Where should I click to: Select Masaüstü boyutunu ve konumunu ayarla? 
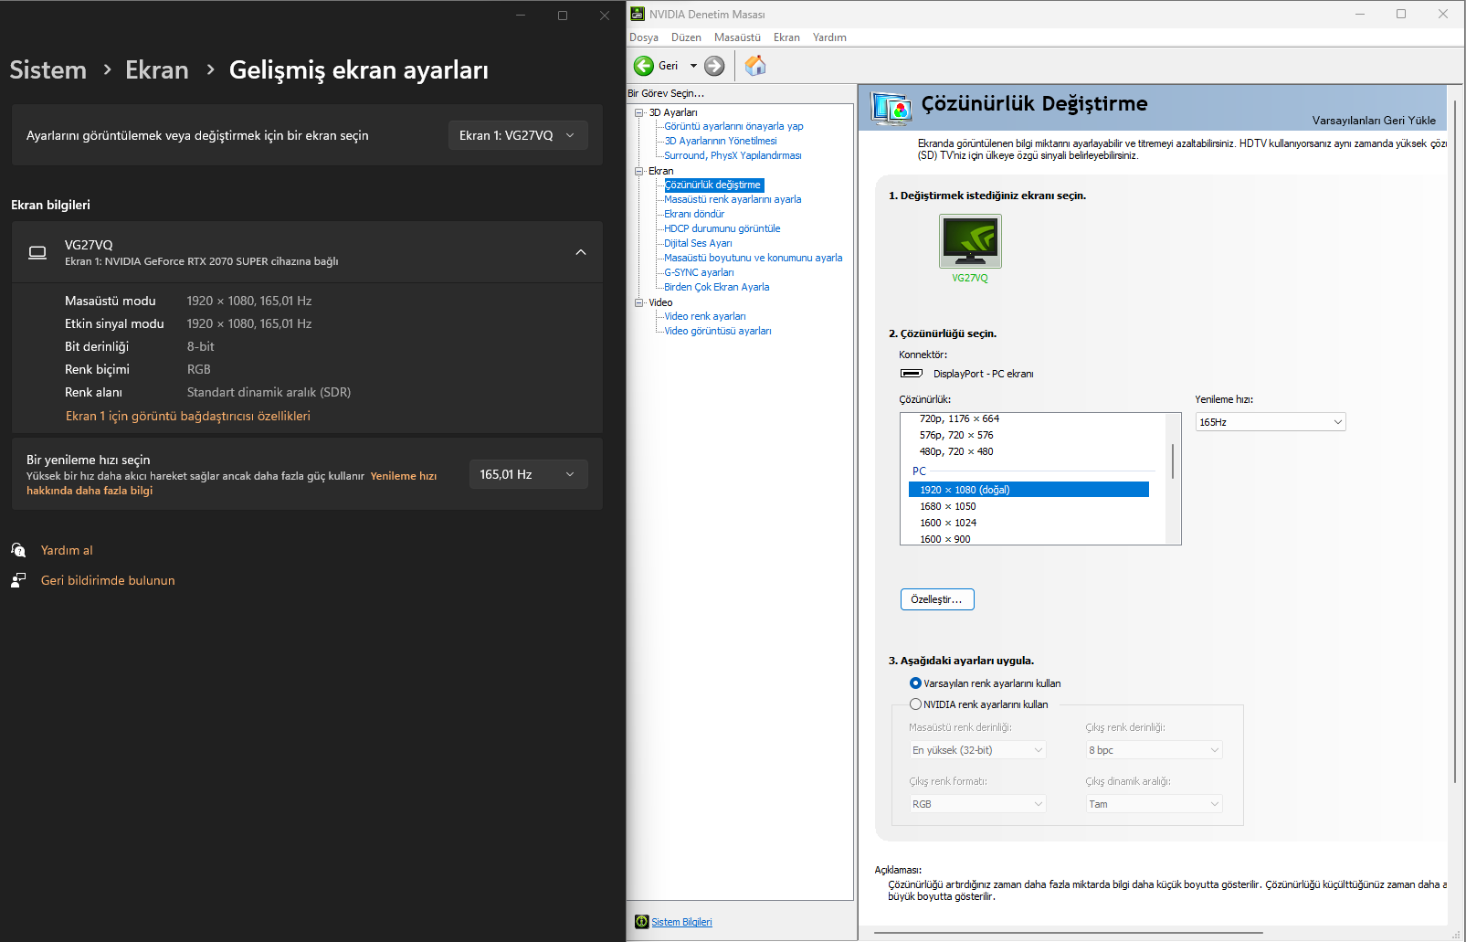(x=754, y=258)
